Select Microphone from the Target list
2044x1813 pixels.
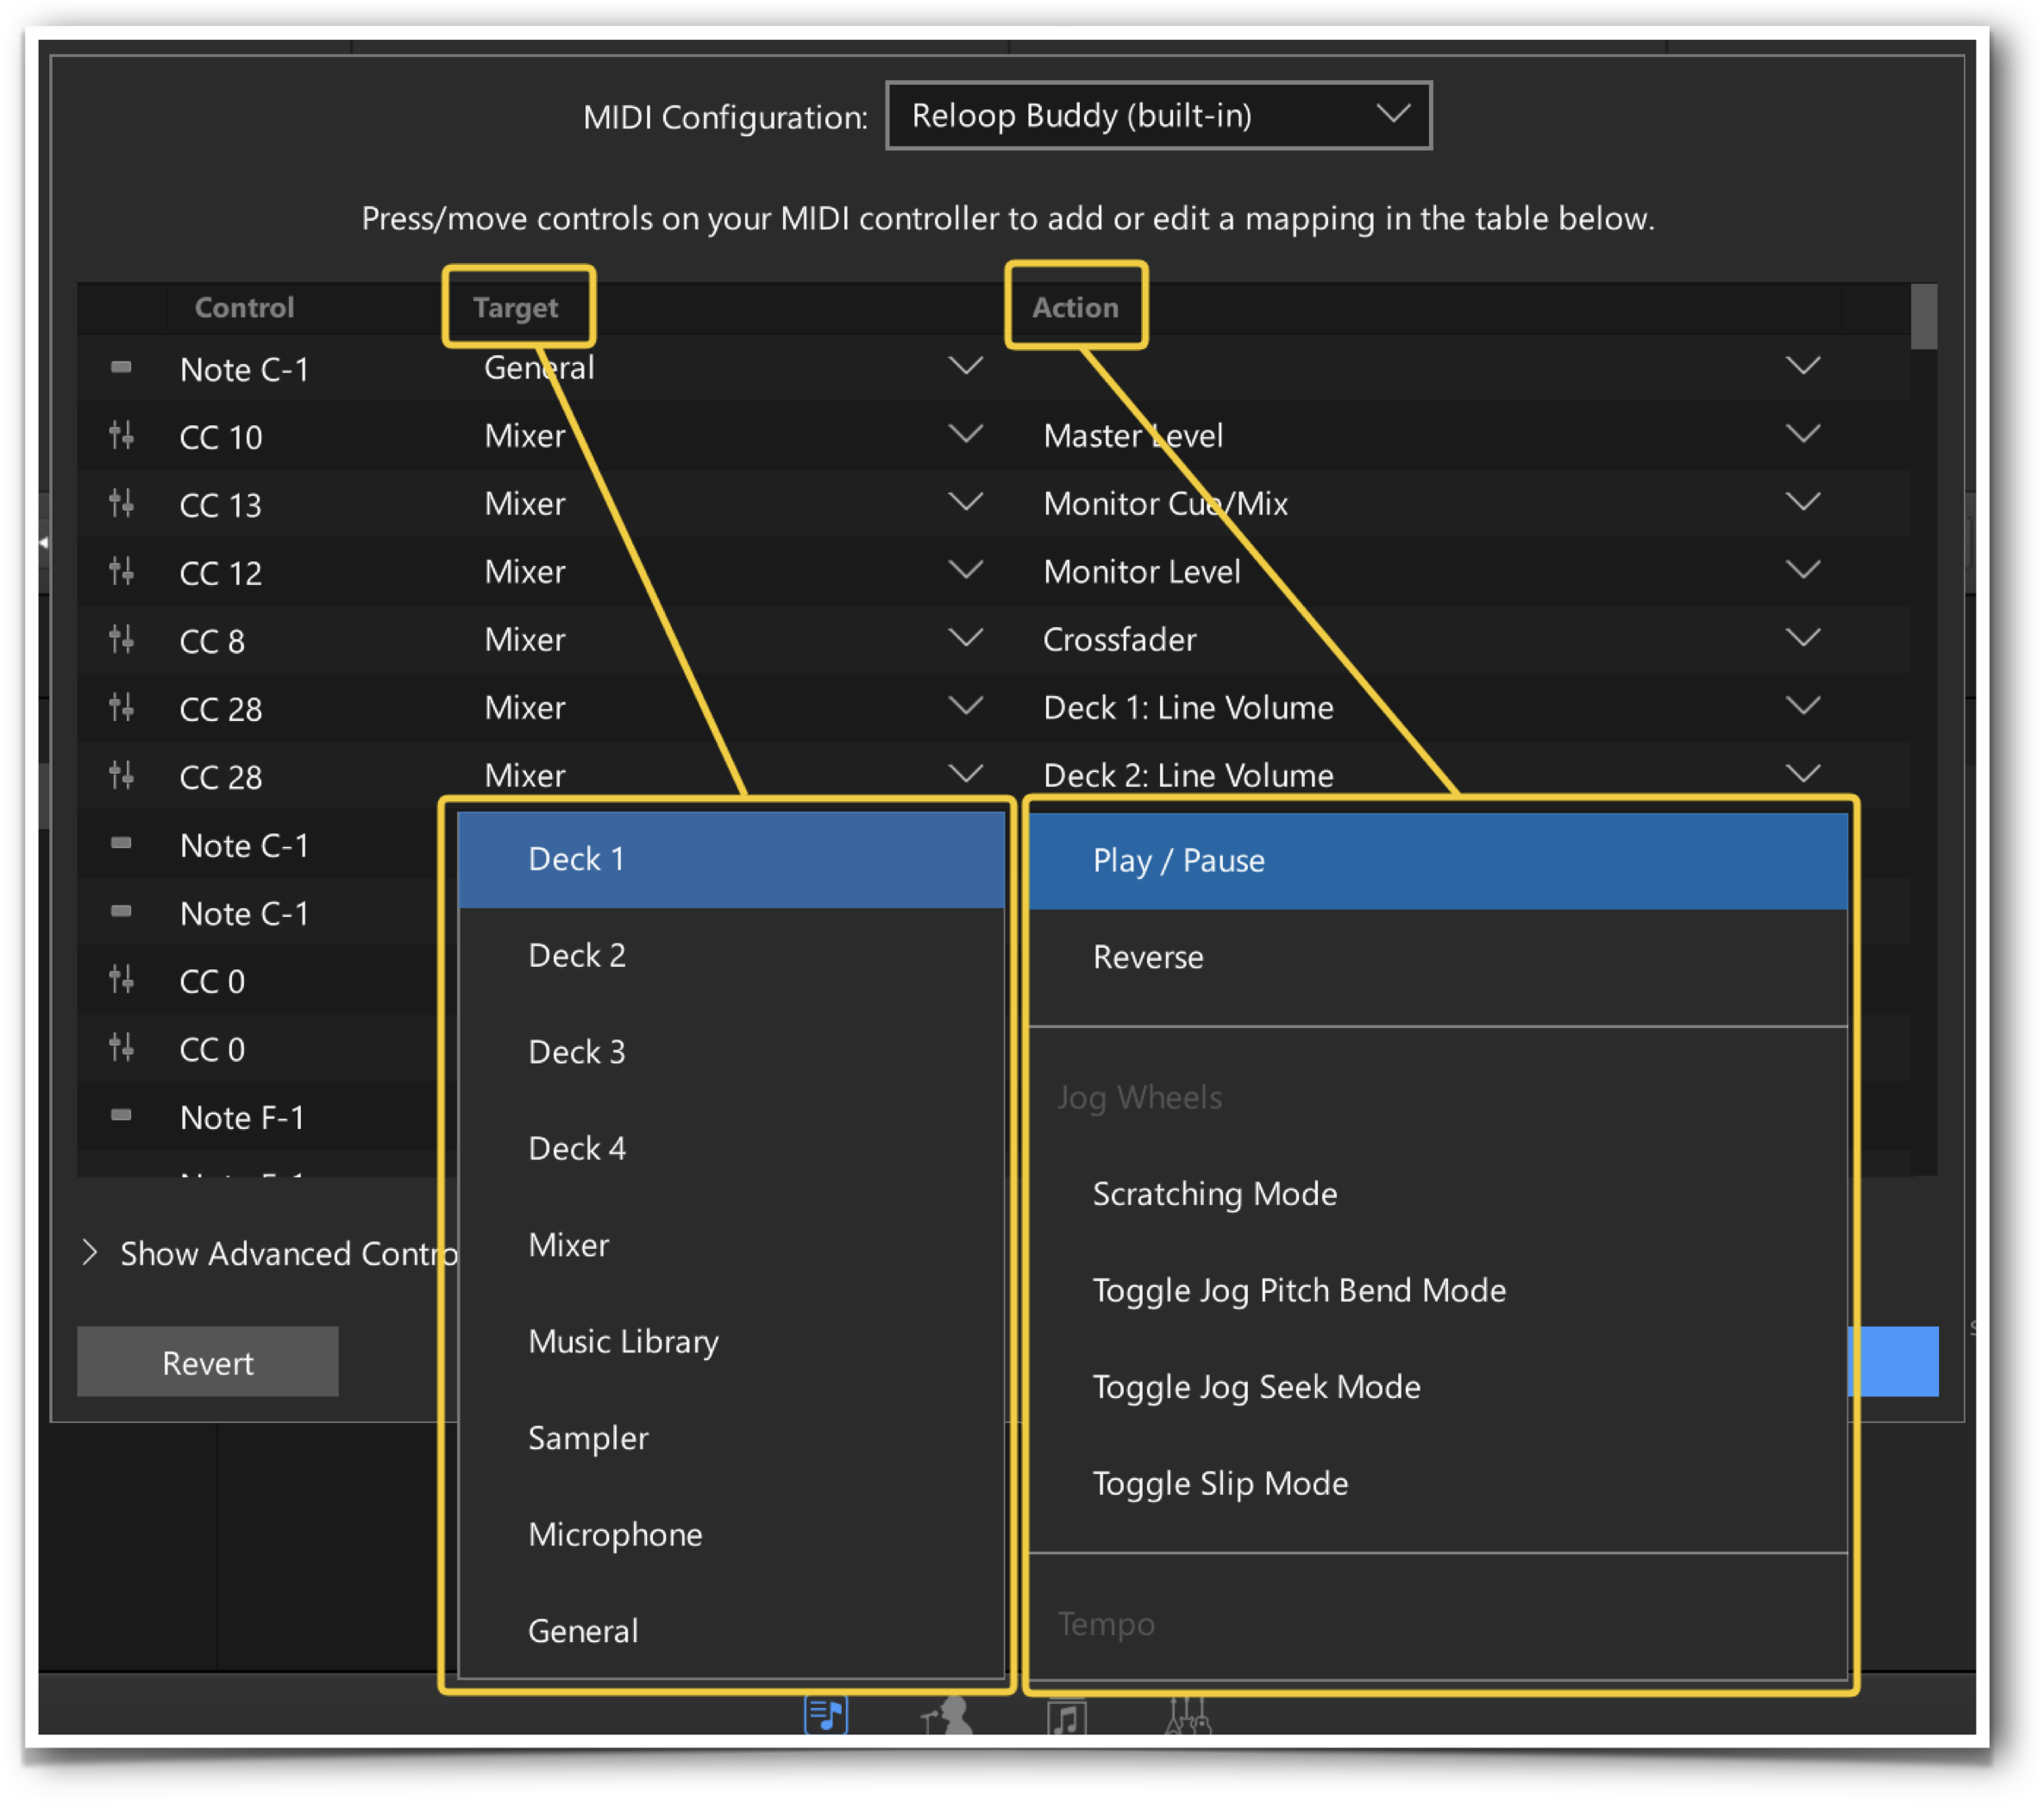pyautogui.click(x=731, y=1535)
